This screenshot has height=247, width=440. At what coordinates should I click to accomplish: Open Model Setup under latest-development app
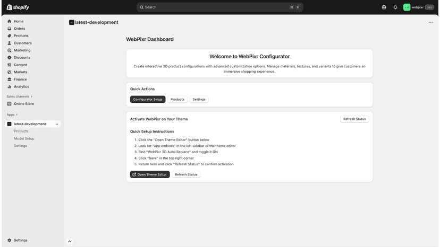[x=24, y=138]
